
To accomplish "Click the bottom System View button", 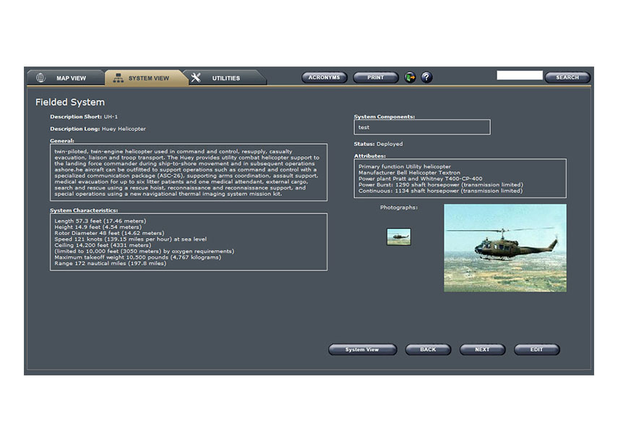I will pos(362,349).
